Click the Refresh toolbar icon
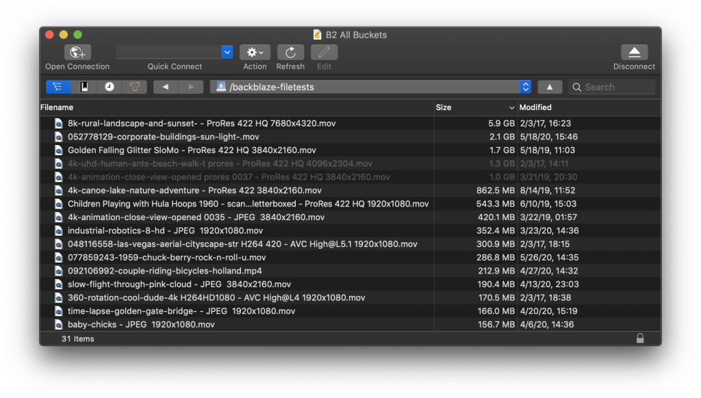Viewport: 701px width, 398px height. [290, 52]
